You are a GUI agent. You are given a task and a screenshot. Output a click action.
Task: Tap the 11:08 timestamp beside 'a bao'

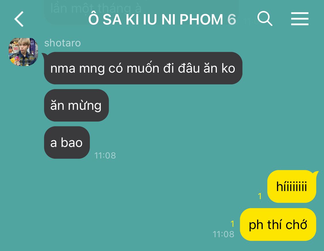(105, 156)
